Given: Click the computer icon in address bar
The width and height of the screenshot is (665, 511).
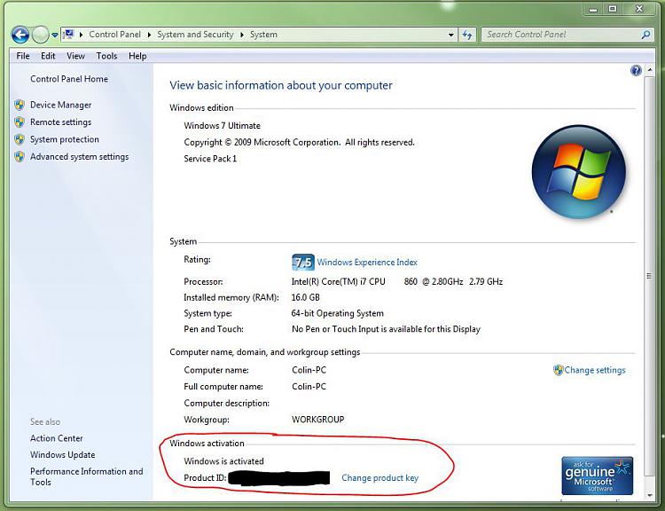Looking at the screenshot, I should pos(68,35).
